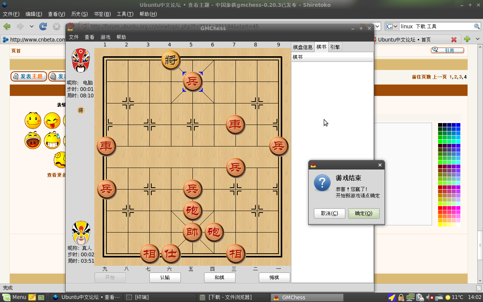Open the GMChess 文件 menu

coord(74,37)
